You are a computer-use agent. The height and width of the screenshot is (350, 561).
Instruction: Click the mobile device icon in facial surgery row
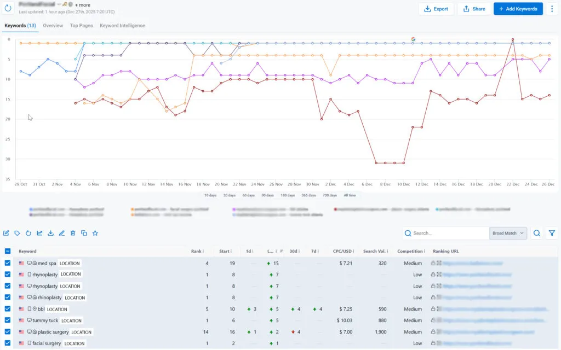(30, 343)
